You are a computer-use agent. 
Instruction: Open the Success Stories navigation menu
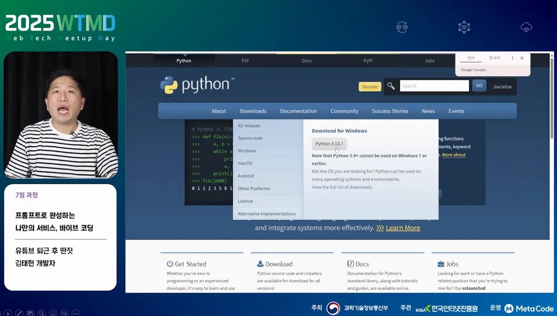[x=390, y=111]
